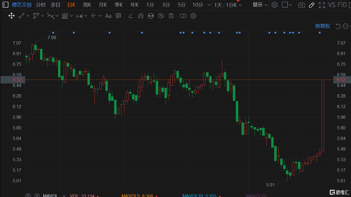The image size is (351, 197).
Task: Toggle the pencil drawing mode icon
Action: (312, 5)
